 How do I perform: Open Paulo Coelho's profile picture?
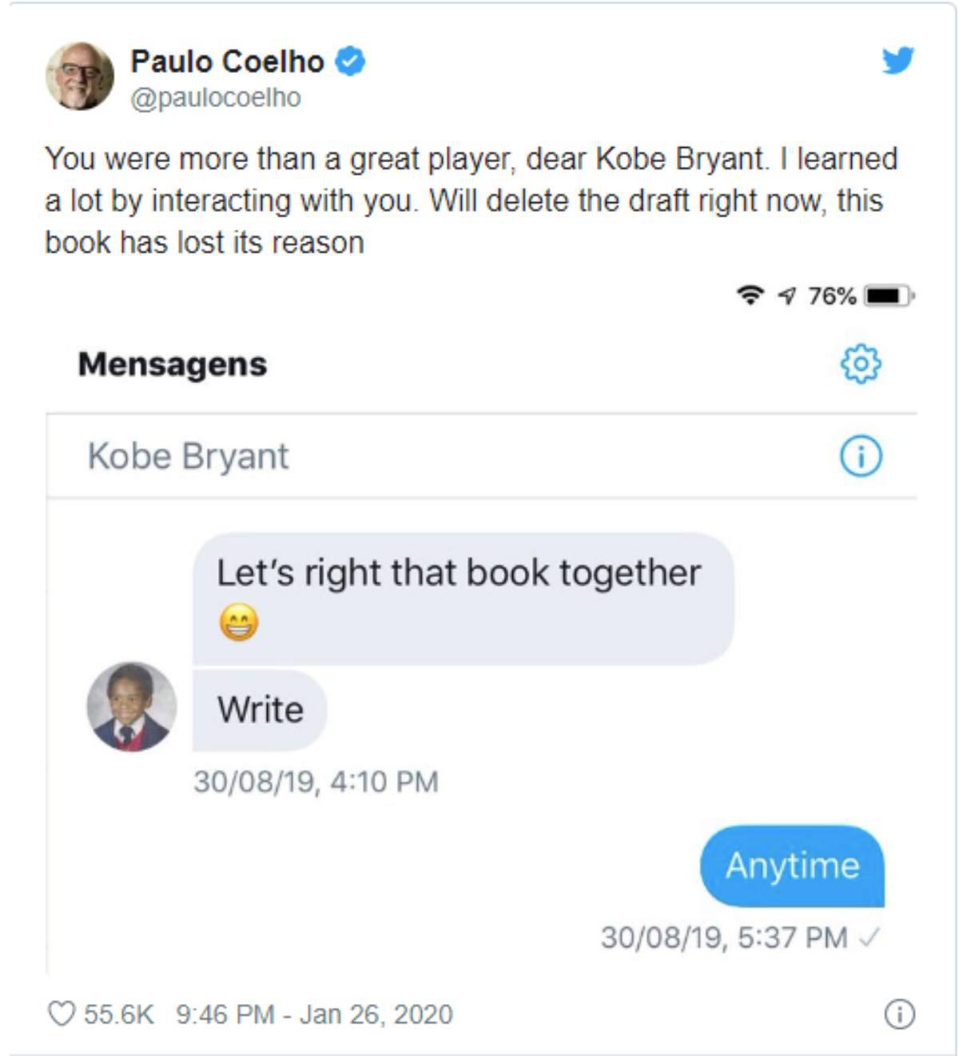pyautogui.click(x=80, y=76)
